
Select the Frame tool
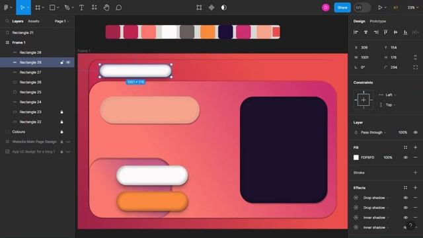38,7
